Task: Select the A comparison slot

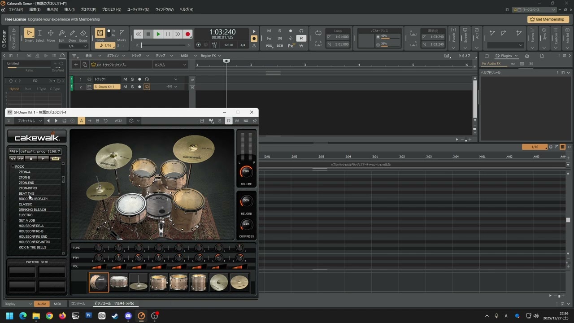Action: click(x=81, y=121)
